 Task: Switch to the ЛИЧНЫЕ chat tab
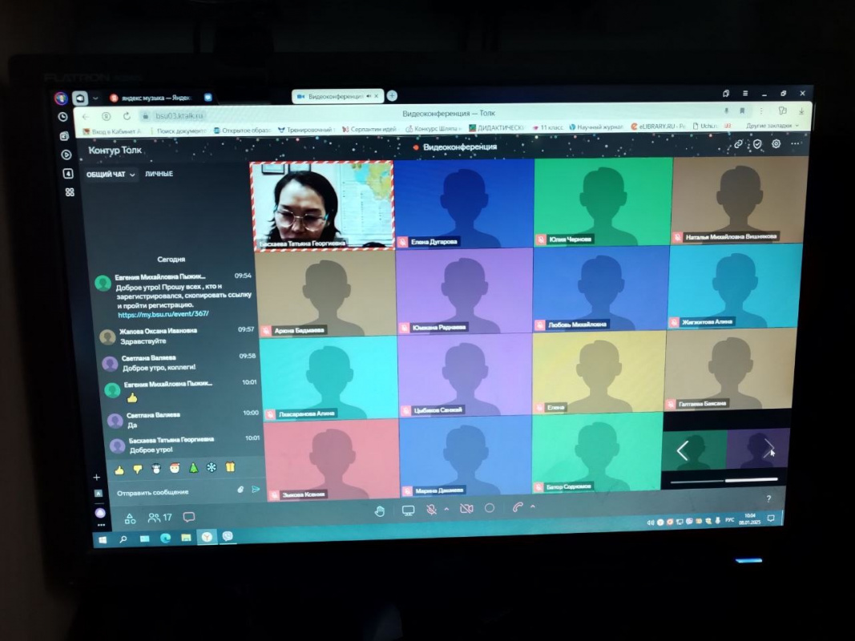tap(159, 174)
